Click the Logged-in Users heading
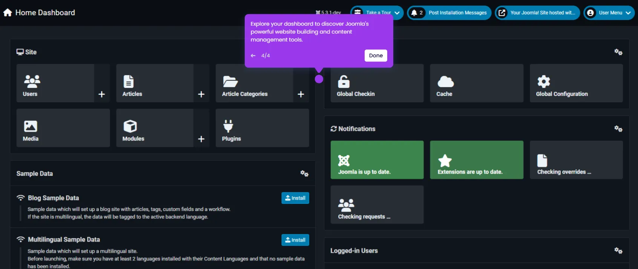 point(354,251)
